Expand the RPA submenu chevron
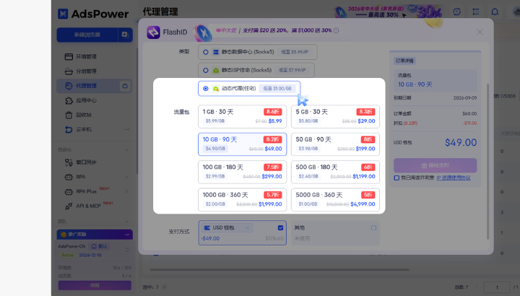Viewport: 520px width, 296px height. (126, 177)
